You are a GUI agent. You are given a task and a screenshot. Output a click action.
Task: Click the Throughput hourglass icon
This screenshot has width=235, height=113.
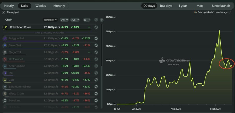(x=4, y=12)
